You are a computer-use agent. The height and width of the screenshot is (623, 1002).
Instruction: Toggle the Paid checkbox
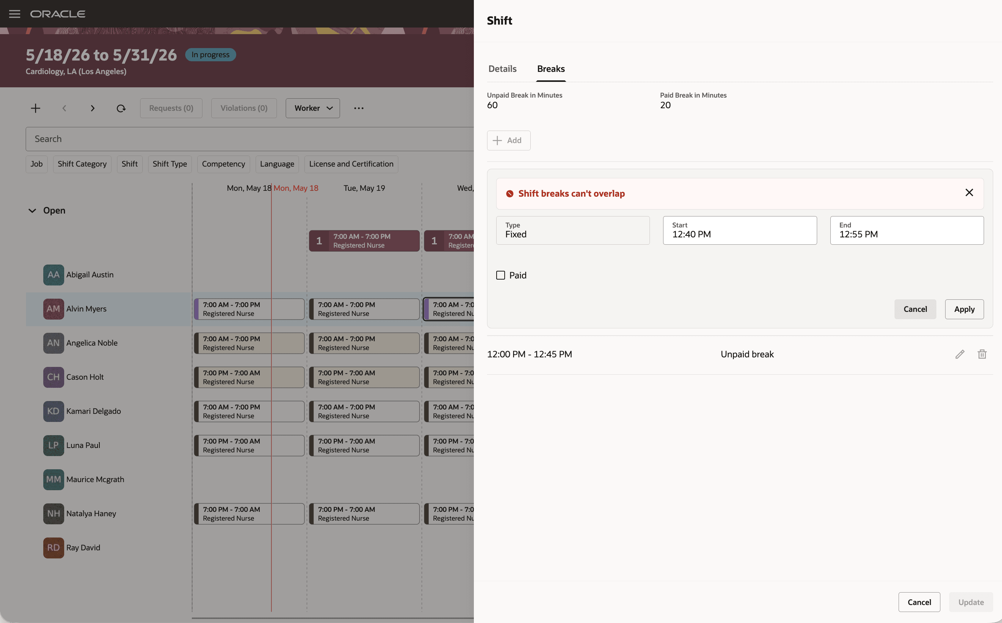pos(500,275)
